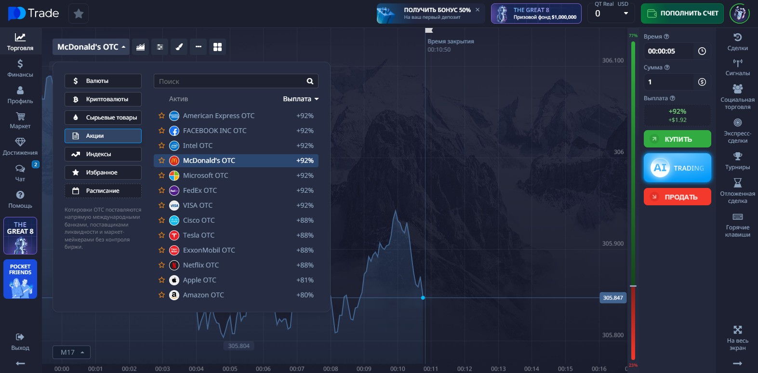
Task: Toggle favorite star for Microsoft OTC
Action: (161, 175)
